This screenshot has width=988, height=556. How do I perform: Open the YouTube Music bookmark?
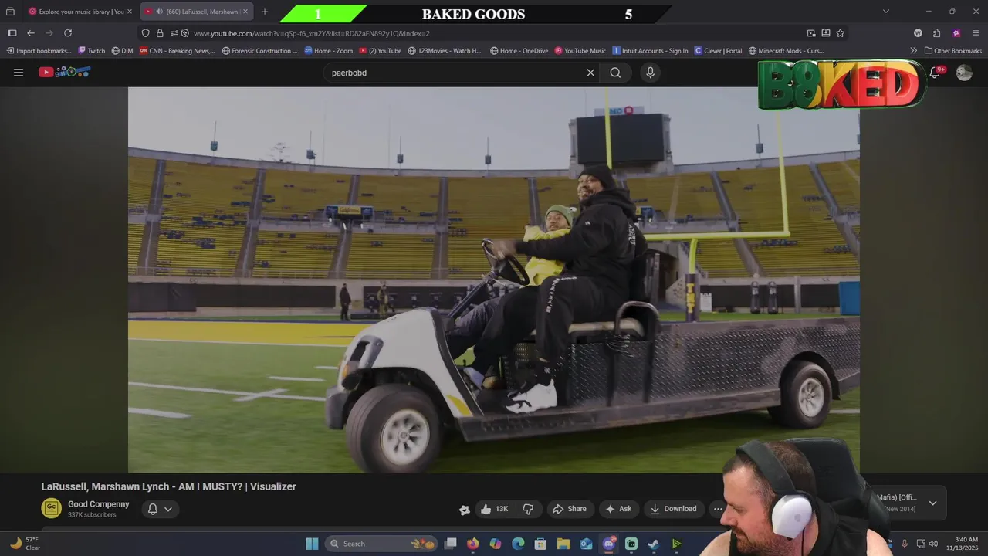(580, 51)
